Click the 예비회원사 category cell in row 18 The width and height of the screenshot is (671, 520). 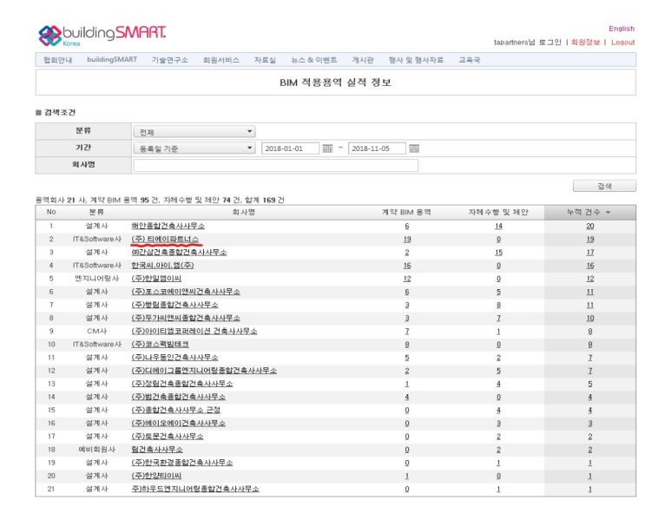pyautogui.click(x=96, y=450)
